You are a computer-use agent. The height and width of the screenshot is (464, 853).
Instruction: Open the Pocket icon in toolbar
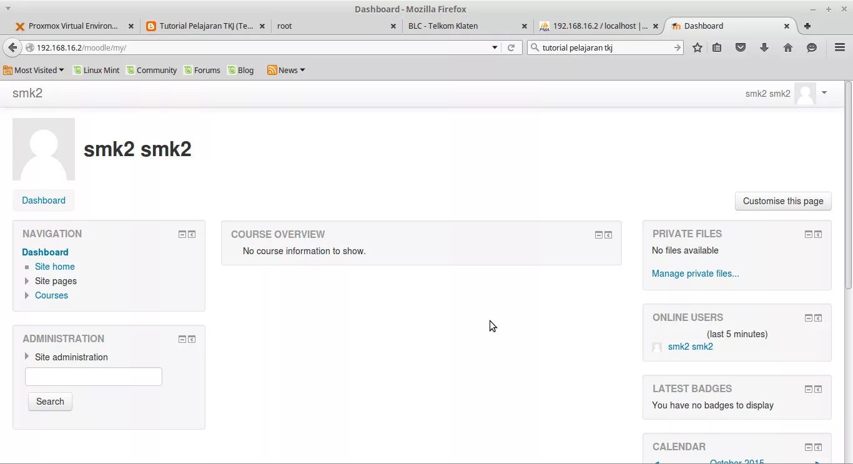[x=741, y=47]
